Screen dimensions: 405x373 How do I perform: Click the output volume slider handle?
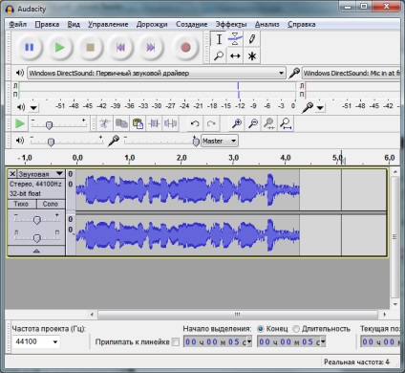tap(51, 142)
